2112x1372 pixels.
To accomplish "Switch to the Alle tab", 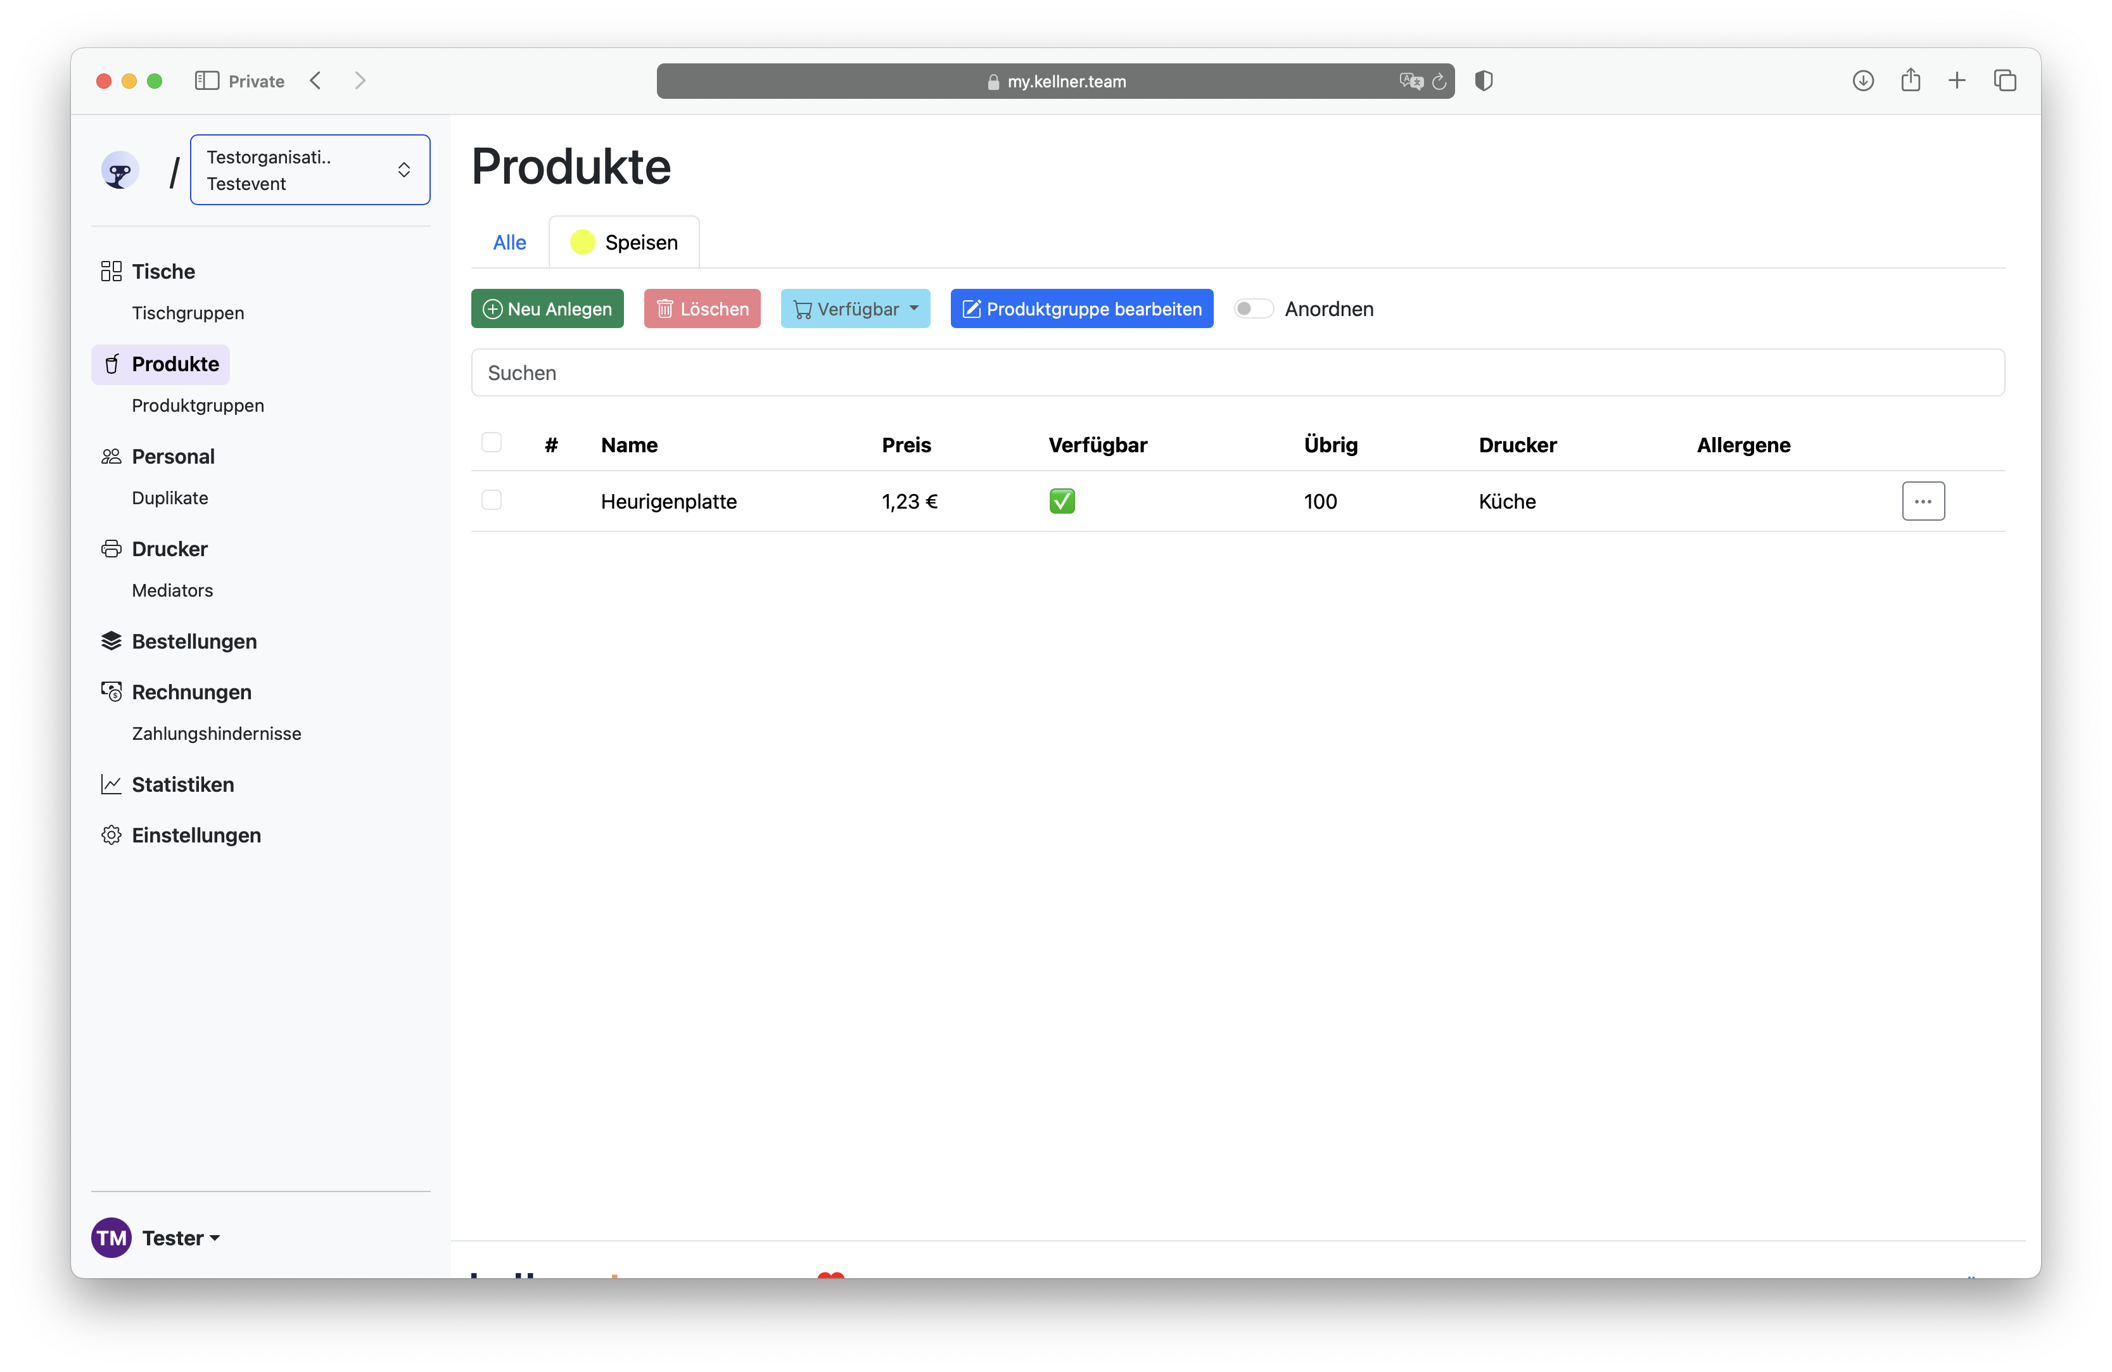I will (x=509, y=242).
